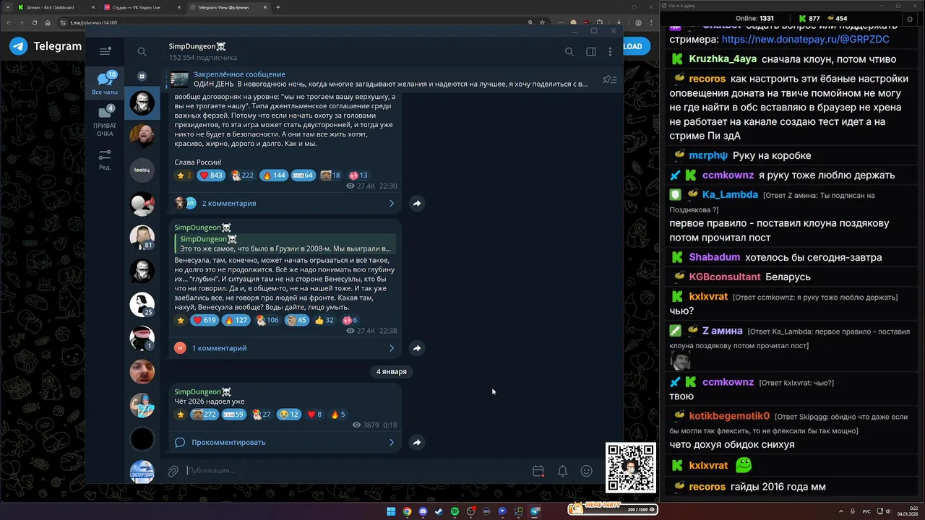Expand the 2 комментария chevron arrow
This screenshot has height=520, width=925.
392,204
